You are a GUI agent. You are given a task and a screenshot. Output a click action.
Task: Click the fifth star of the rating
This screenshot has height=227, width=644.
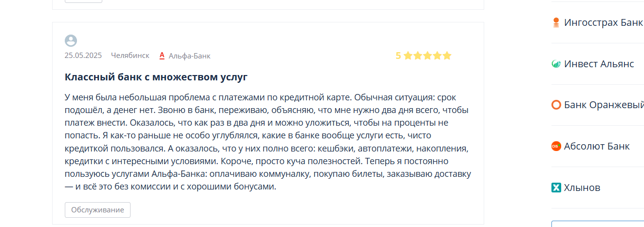(x=447, y=56)
